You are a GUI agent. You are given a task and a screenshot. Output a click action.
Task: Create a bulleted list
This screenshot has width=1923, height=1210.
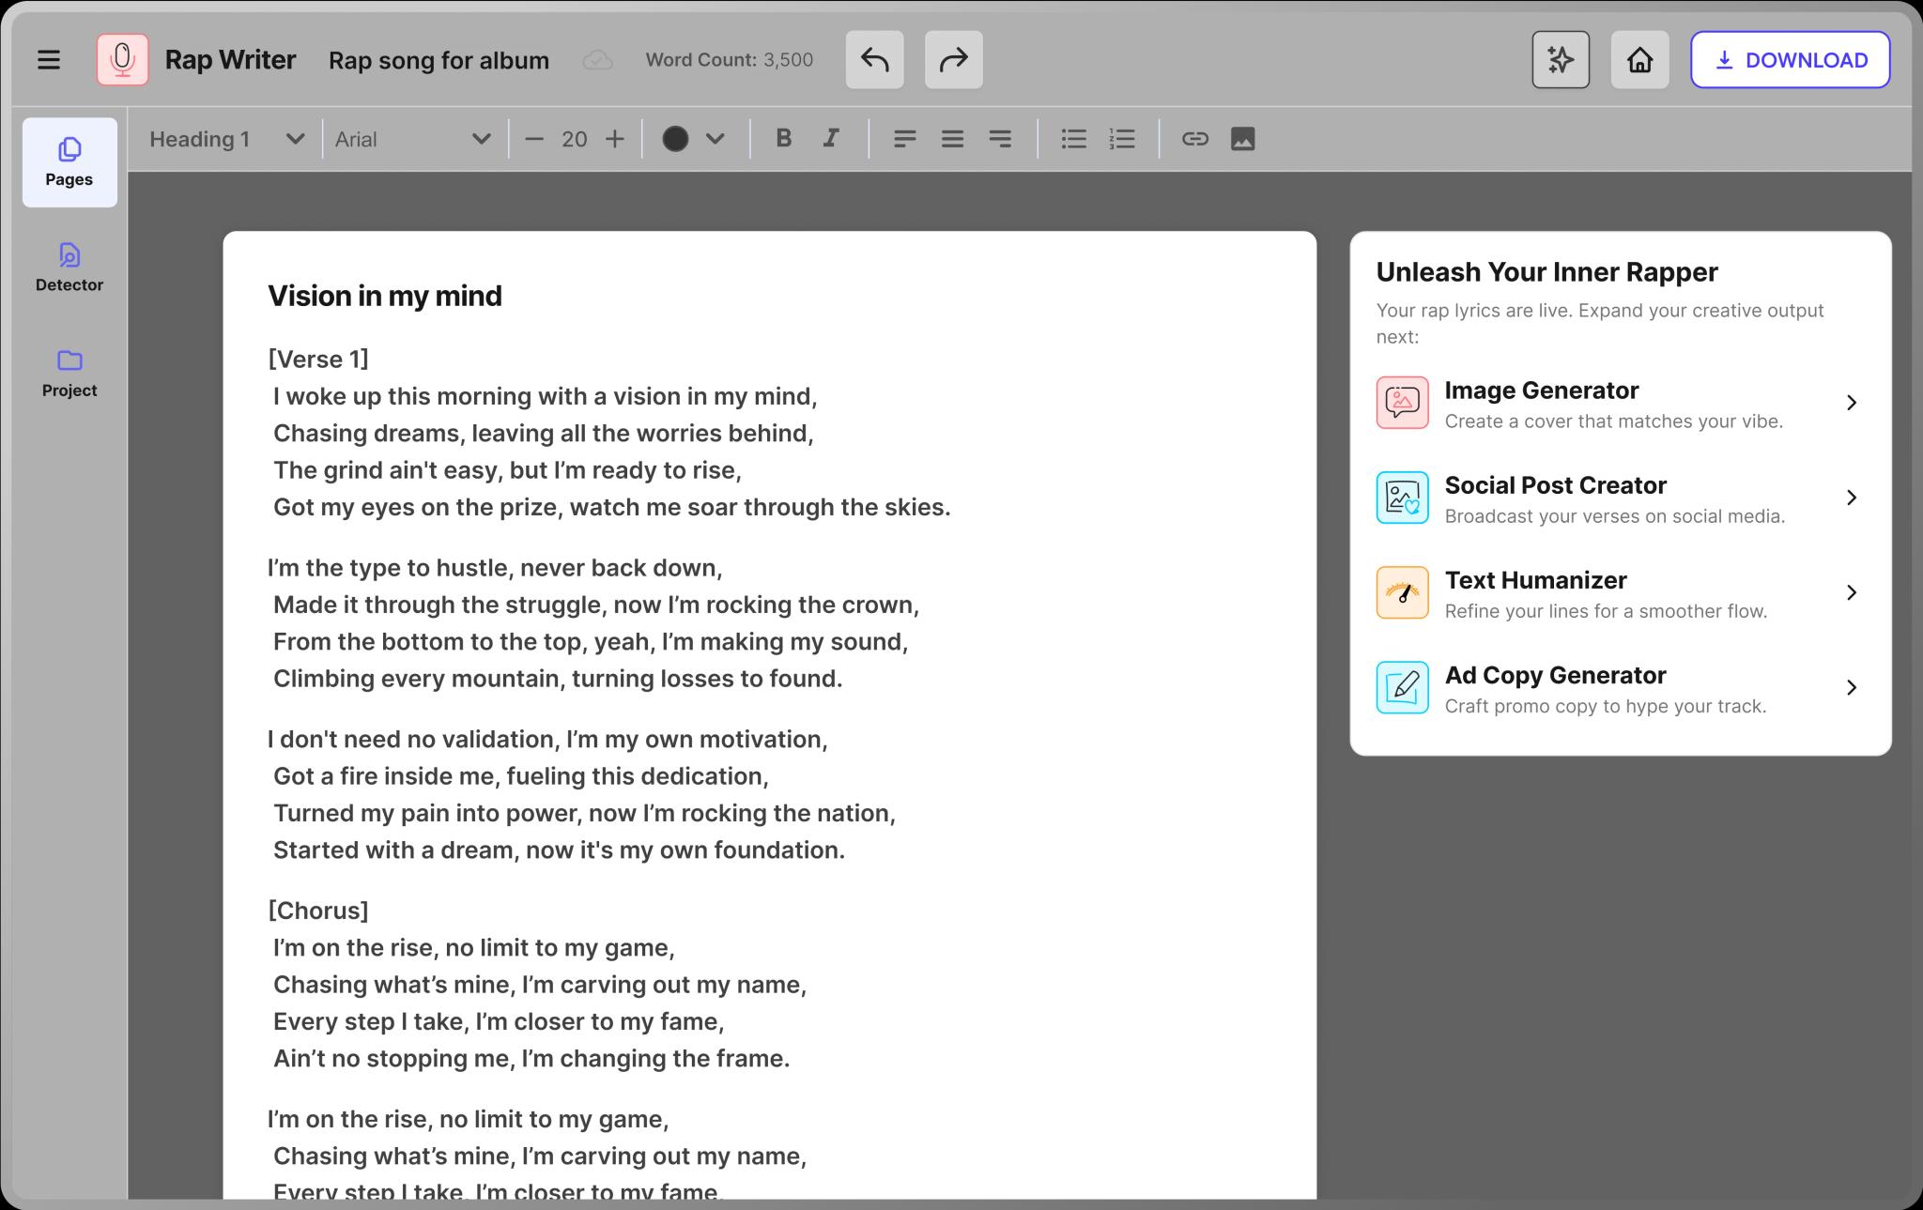pos(1073,139)
